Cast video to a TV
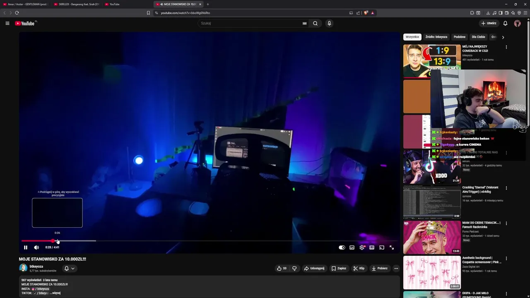The width and height of the screenshot is (530, 298). coord(382,248)
